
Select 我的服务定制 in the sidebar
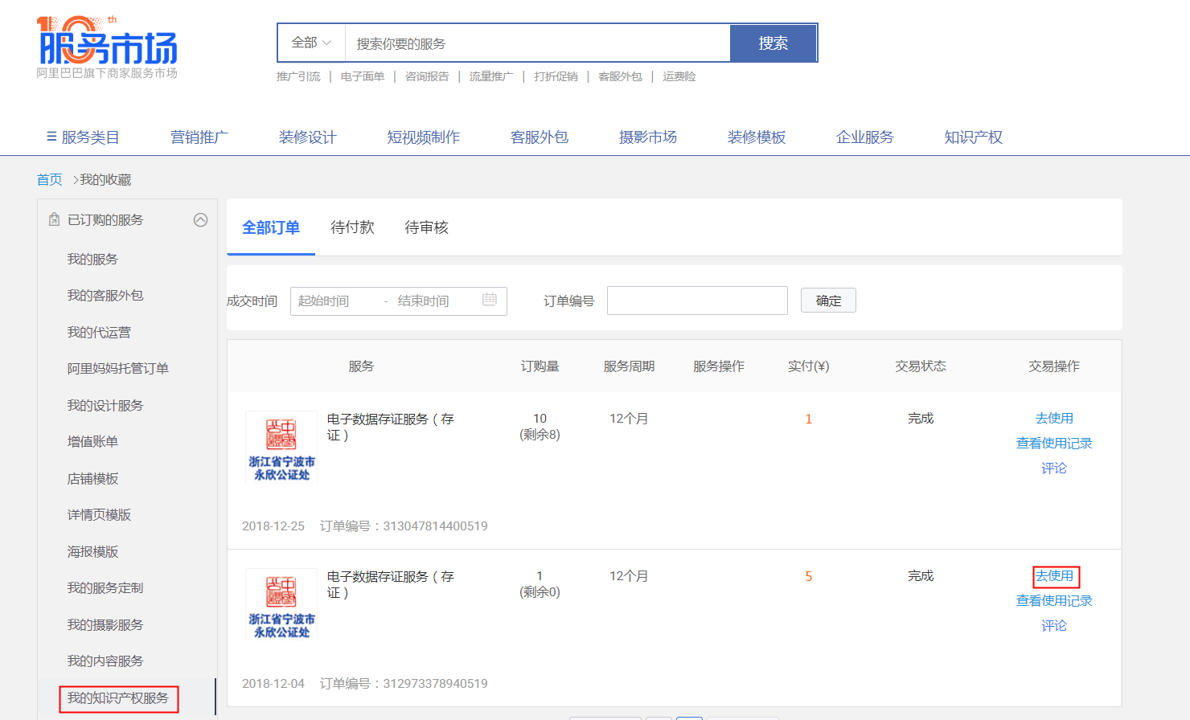click(105, 587)
